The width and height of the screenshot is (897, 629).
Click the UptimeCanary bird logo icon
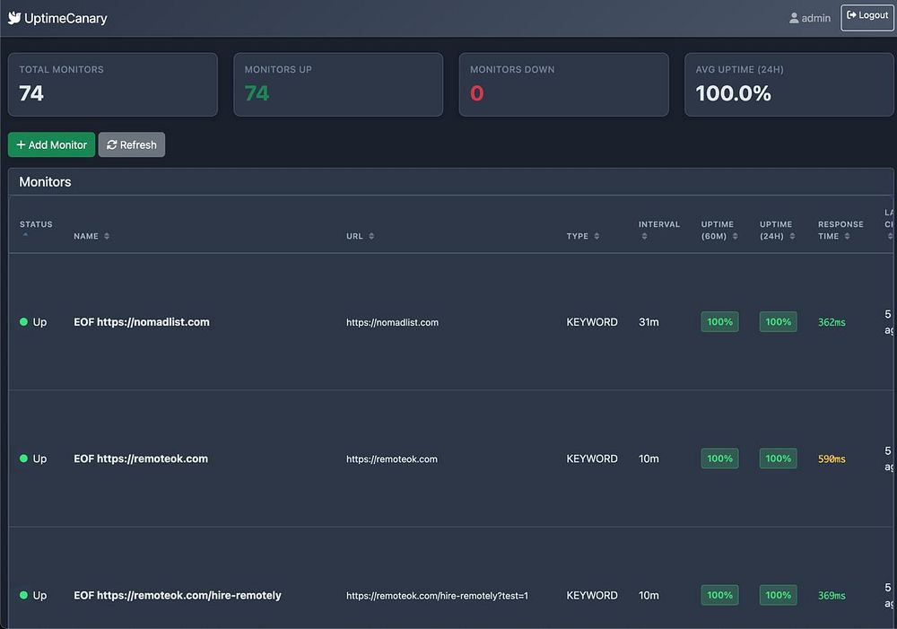pos(14,18)
